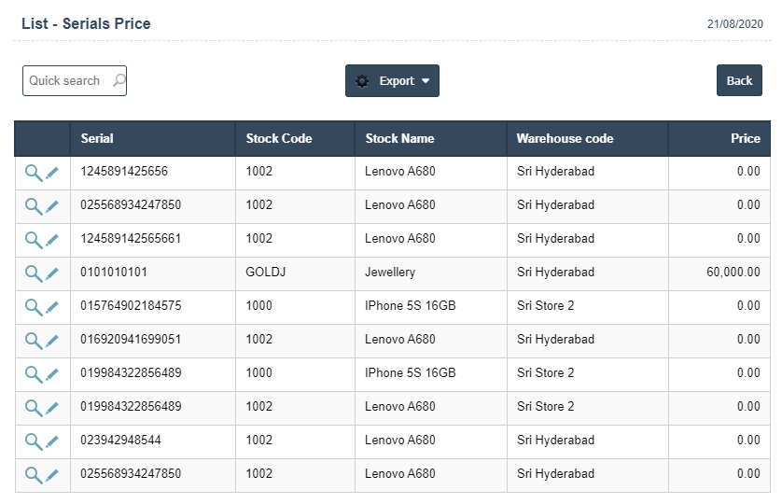Click view magnifier icon for serial 1245891425656
Viewport: 782px width, 504px height.
pos(33,173)
